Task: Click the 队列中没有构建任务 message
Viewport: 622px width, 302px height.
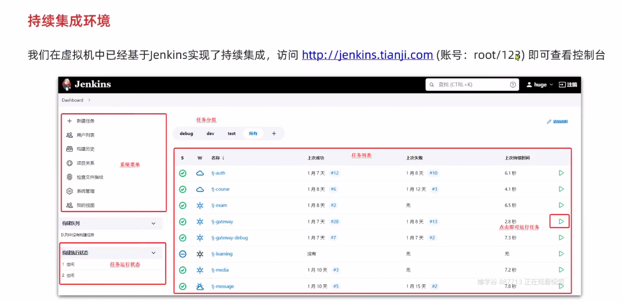Action: 77,235
